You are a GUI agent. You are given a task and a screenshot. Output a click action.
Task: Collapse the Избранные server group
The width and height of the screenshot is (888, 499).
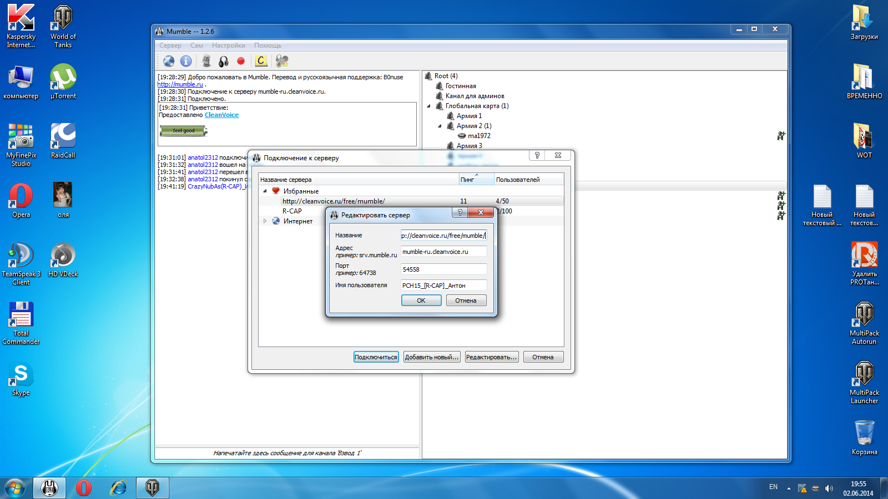[265, 191]
